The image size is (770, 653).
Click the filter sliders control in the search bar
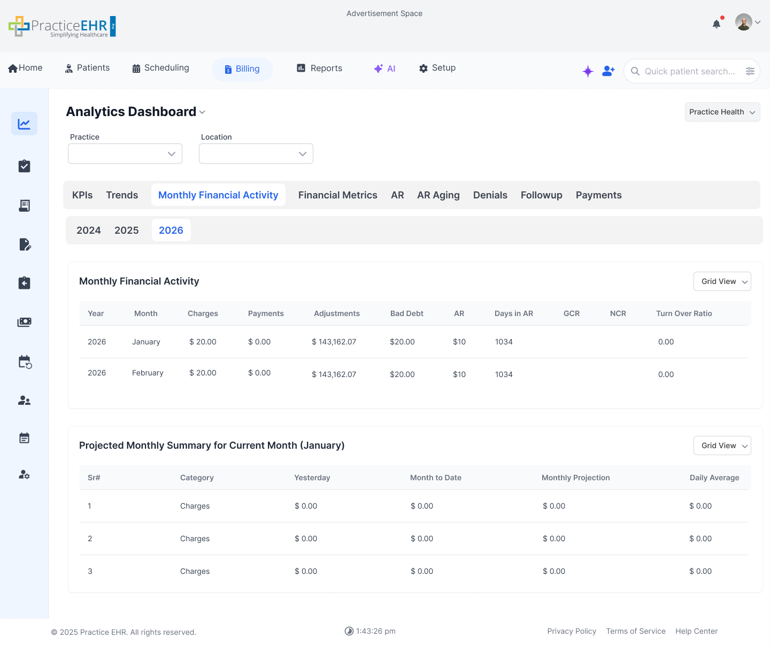coord(751,71)
